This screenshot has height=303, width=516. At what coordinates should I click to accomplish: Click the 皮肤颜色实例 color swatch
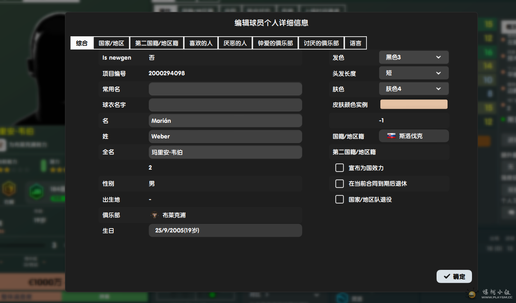(414, 105)
